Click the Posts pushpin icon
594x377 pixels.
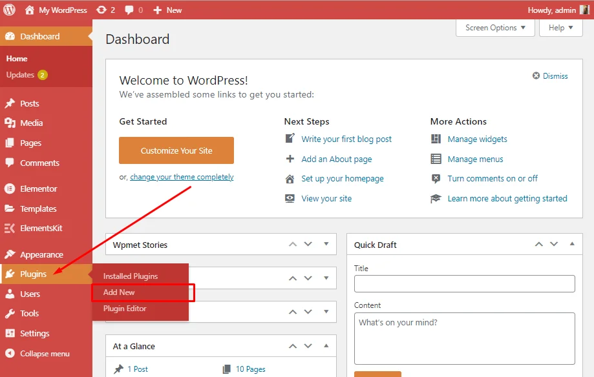pyautogui.click(x=10, y=103)
